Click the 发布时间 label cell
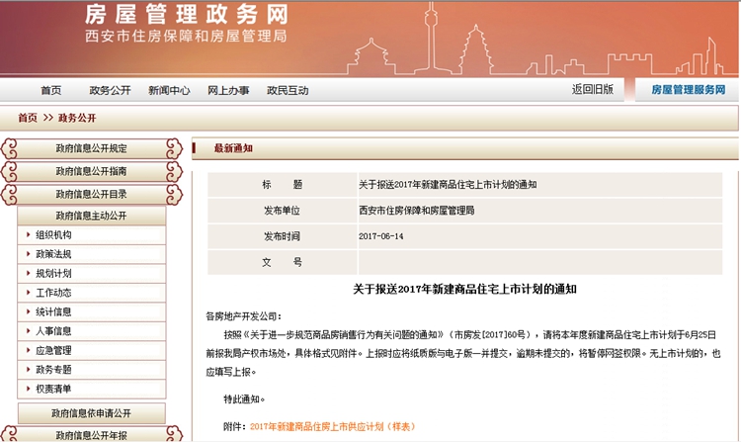Screen dimensions: 741x442 283,236
